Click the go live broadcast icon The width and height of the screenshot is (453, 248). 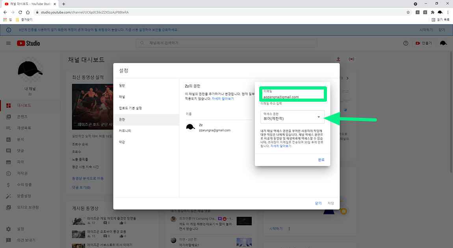point(351,59)
